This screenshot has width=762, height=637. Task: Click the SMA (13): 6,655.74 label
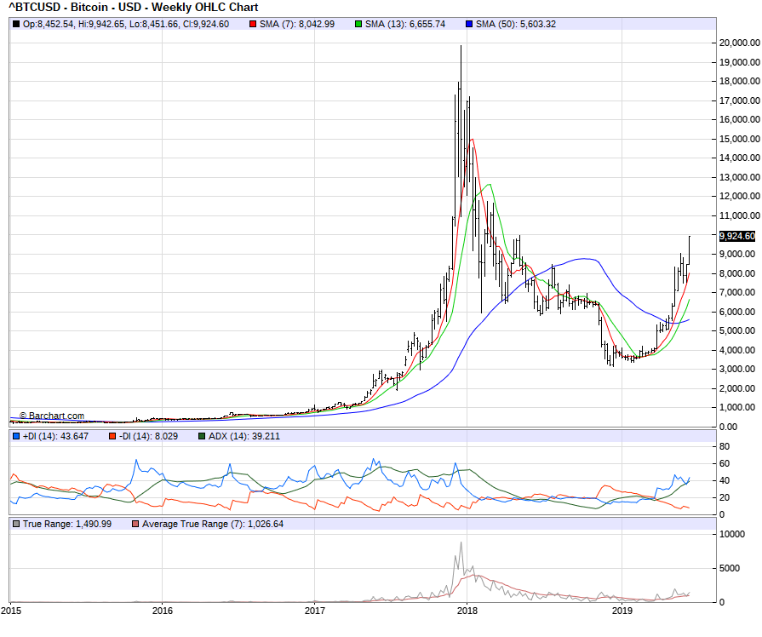(404, 25)
